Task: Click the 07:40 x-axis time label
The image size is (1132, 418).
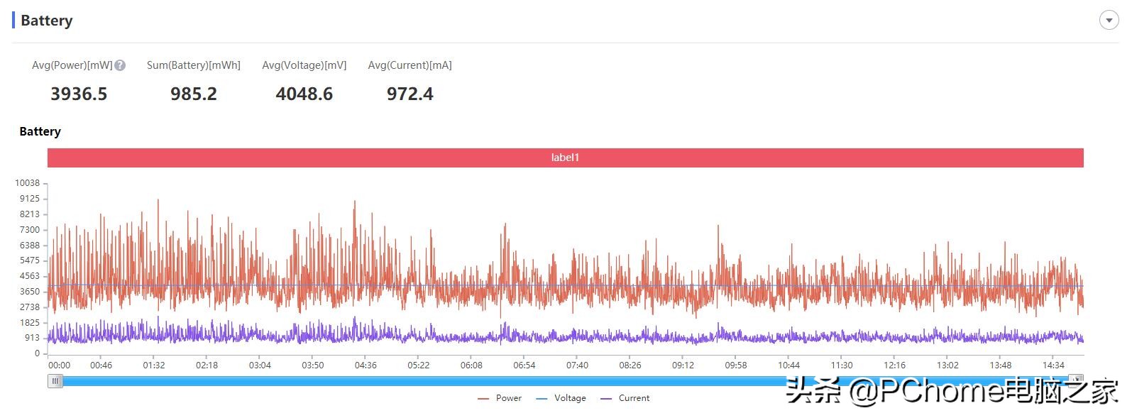Action: 577,365
